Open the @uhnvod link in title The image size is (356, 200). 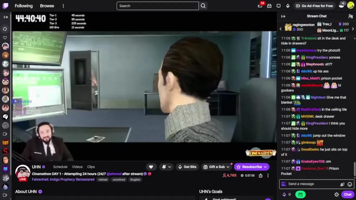114,174
